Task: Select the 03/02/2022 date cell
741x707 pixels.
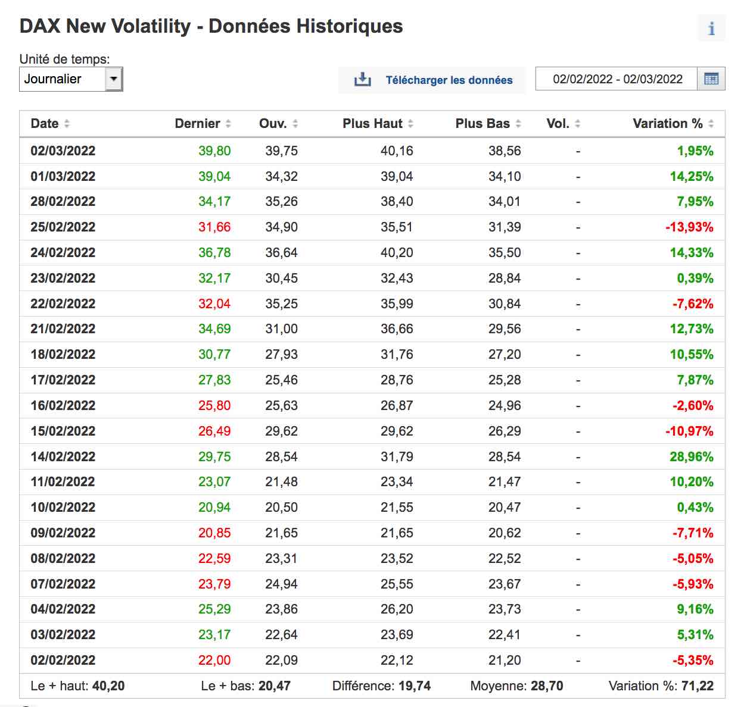Action: click(x=63, y=635)
